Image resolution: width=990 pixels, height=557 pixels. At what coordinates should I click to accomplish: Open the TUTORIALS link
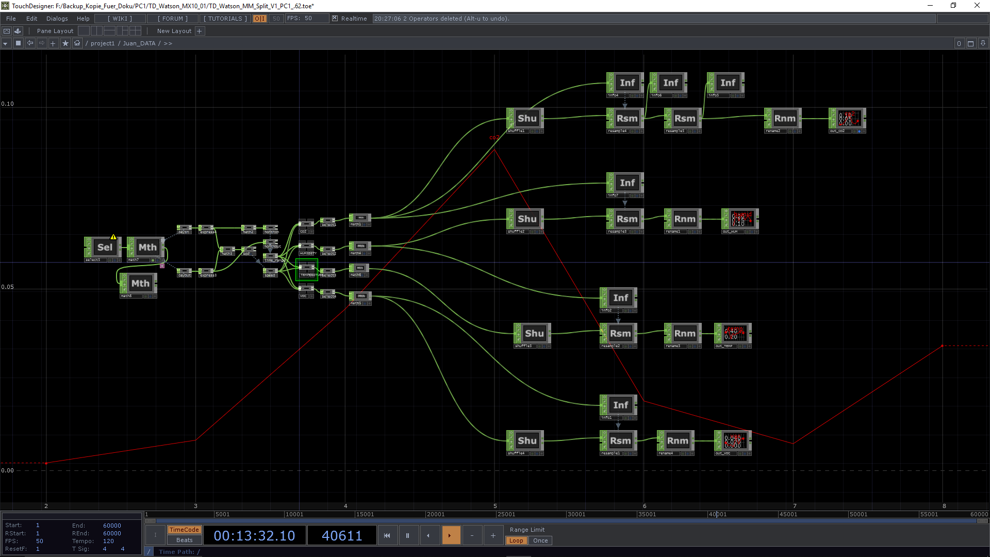pyautogui.click(x=225, y=19)
